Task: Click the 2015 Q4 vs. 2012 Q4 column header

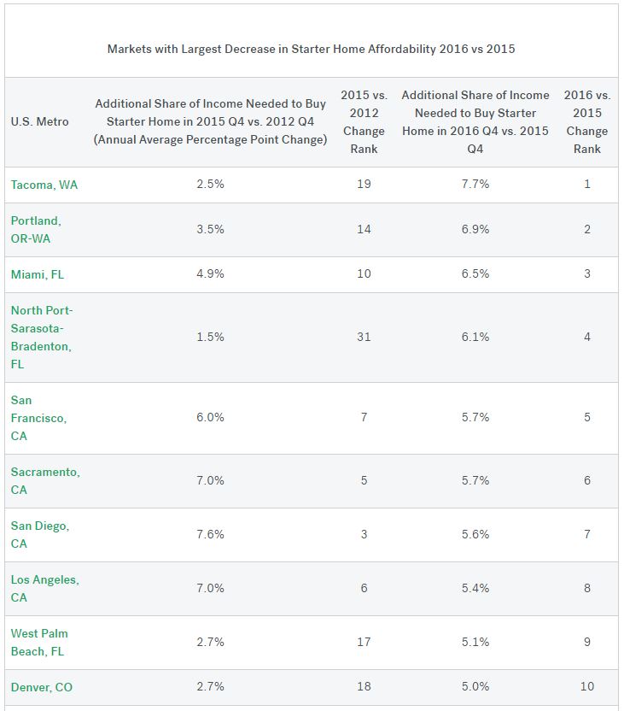Action: pyautogui.click(x=210, y=121)
